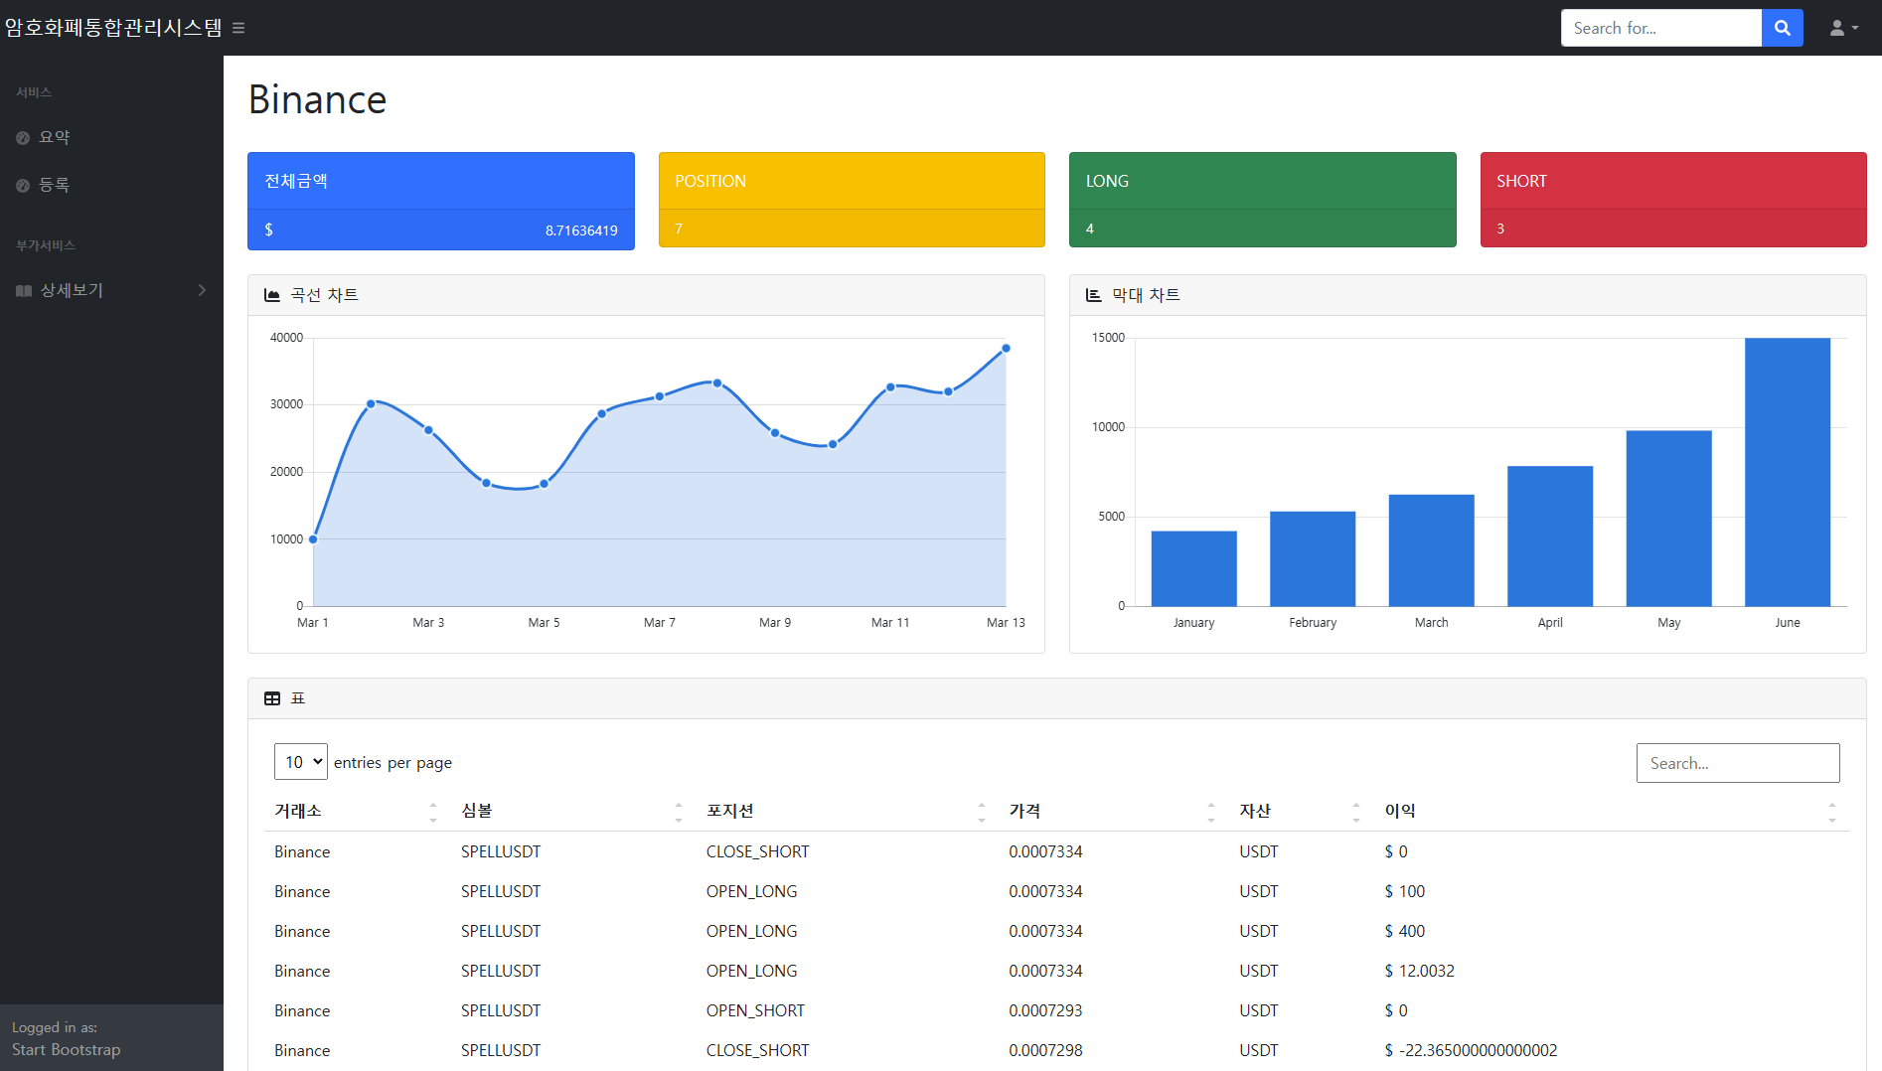Click the 8.71636419 total amount value
This screenshot has width=1882, height=1071.
coord(581,230)
